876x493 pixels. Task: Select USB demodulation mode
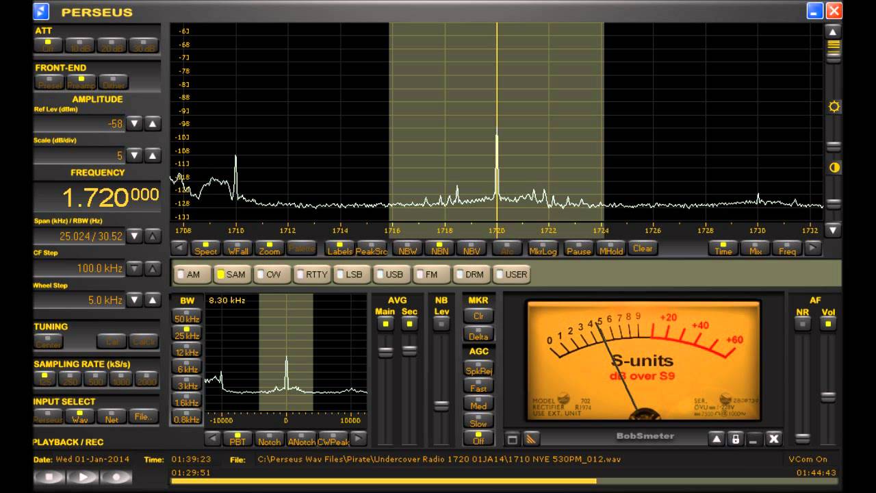[392, 274]
